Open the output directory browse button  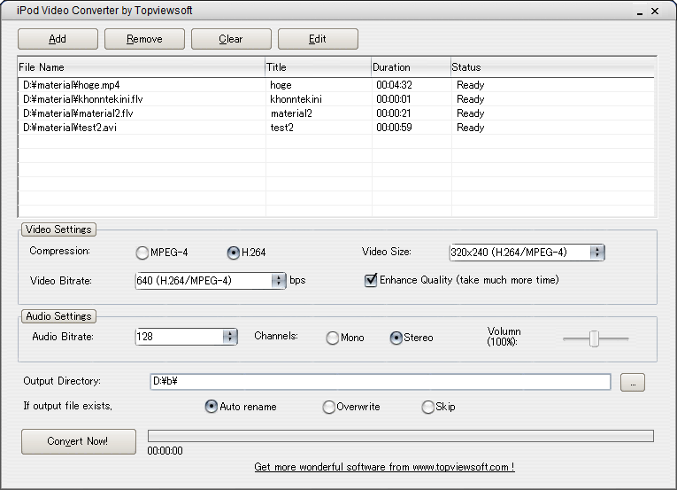click(633, 382)
